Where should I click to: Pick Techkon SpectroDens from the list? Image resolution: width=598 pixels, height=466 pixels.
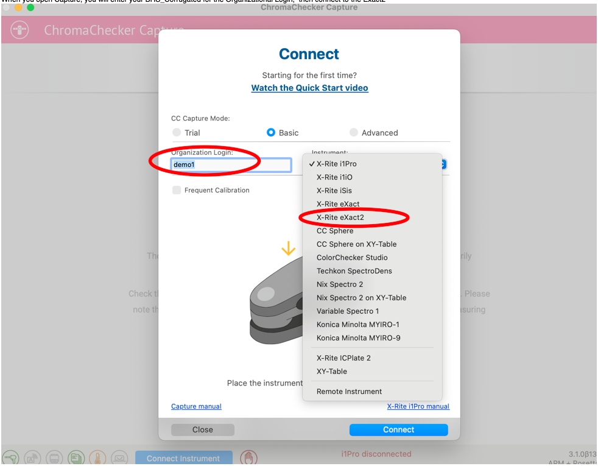[372, 270]
